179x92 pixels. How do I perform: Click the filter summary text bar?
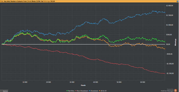click(x=89, y=1)
